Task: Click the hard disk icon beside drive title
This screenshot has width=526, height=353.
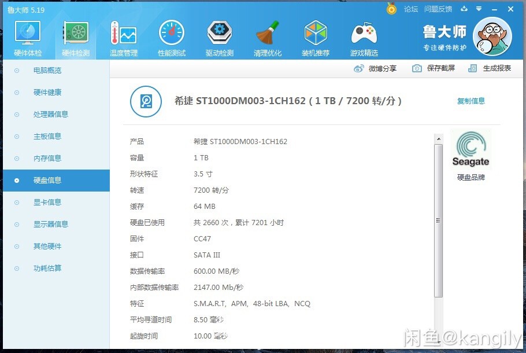Action: pos(146,101)
